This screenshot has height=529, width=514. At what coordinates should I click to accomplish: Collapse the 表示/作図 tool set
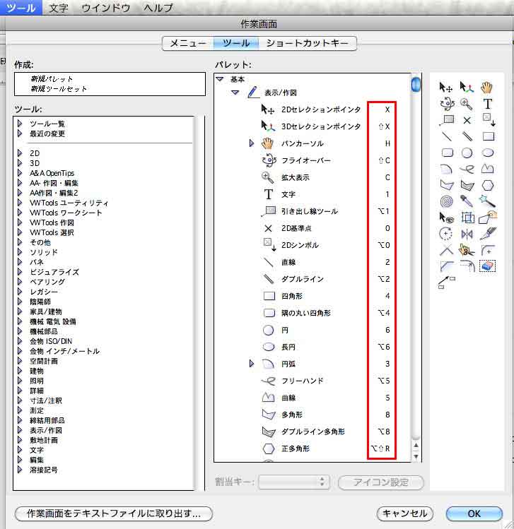click(235, 93)
